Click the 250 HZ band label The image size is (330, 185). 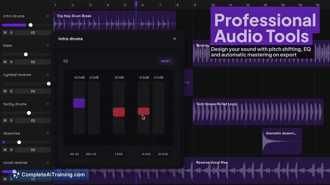(x=91, y=154)
